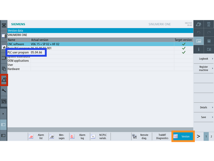Open Diagnostics alarm triangle in left sidebar
Image resolution: width=214 pixels, height=161 pixels.
[4, 80]
